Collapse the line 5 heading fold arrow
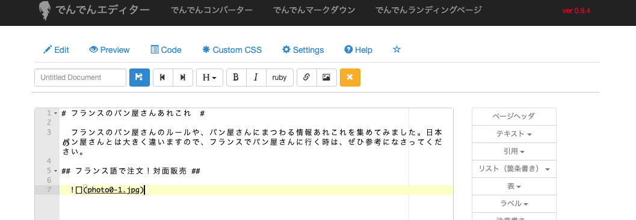 pyautogui.click(x=56, y=171)
